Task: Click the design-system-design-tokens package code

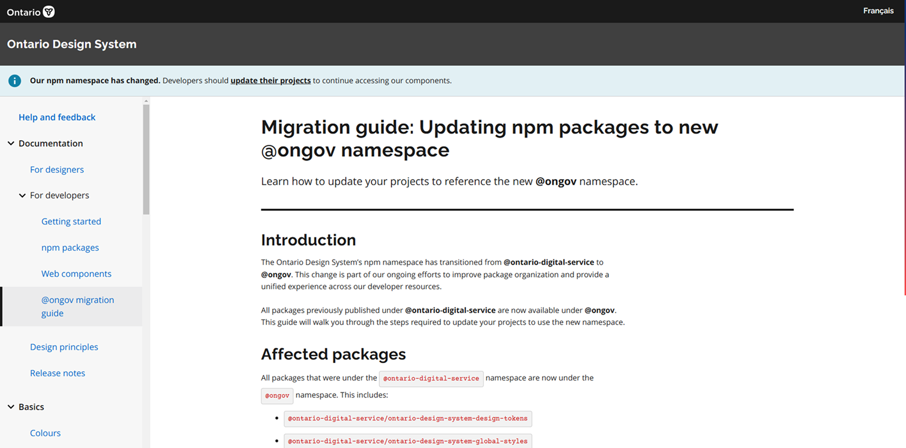Action: [408, 418]
